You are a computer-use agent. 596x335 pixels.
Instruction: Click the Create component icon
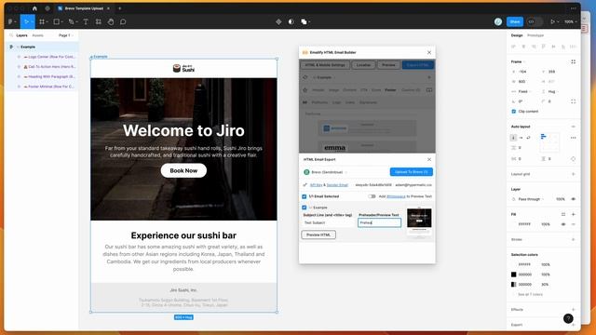(278, 21)
